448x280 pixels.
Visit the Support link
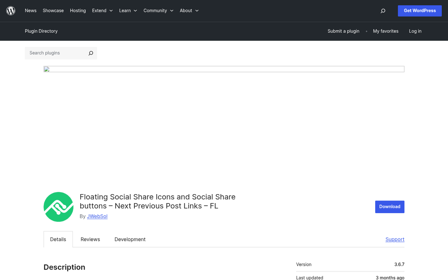pyautogui.click(x=395, y=239)
